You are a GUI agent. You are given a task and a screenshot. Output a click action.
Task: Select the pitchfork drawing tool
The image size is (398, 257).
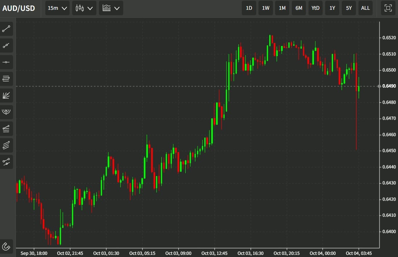pos(6,162)
